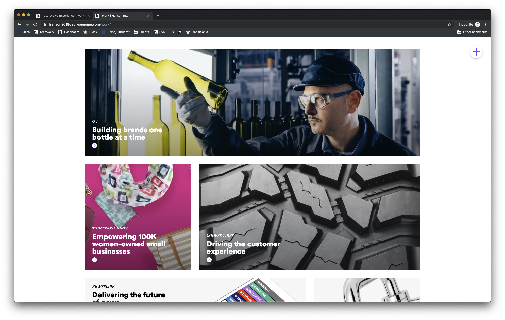Open 'Building brands one bottle at a time' case study

[x=252, y=102]
